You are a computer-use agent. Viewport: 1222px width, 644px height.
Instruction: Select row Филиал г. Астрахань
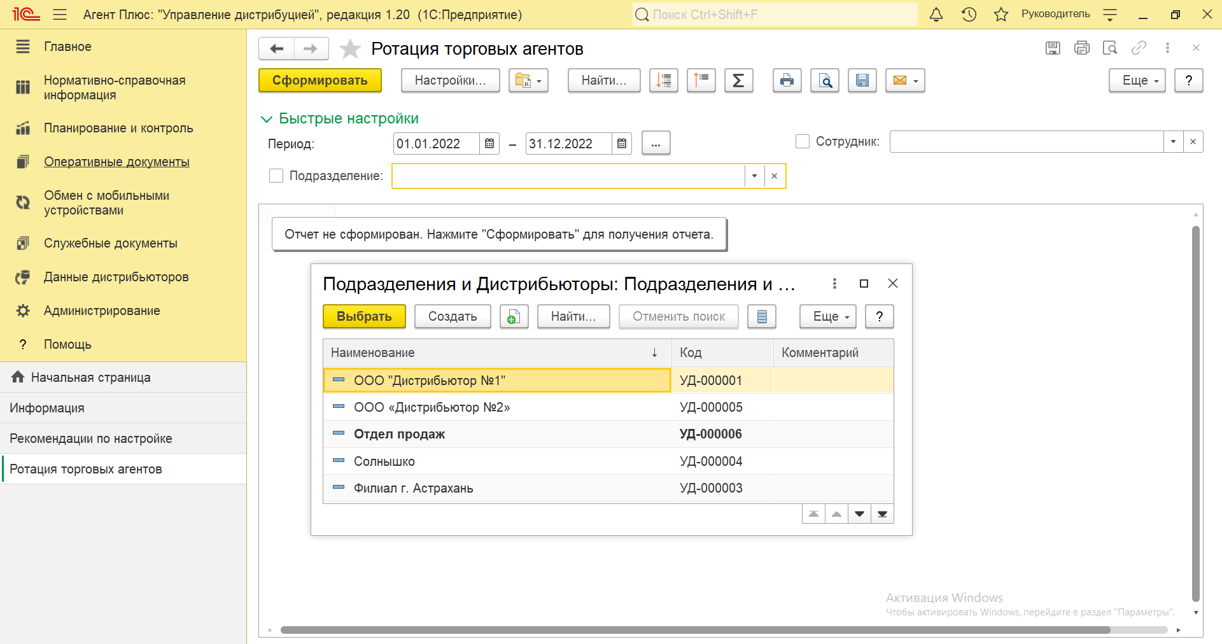(x=608, y=488)
